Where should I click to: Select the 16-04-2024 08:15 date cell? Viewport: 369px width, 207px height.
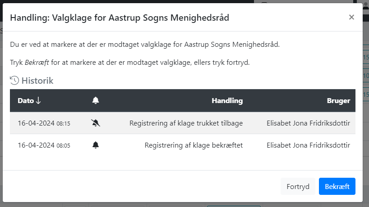pos(44,123)
